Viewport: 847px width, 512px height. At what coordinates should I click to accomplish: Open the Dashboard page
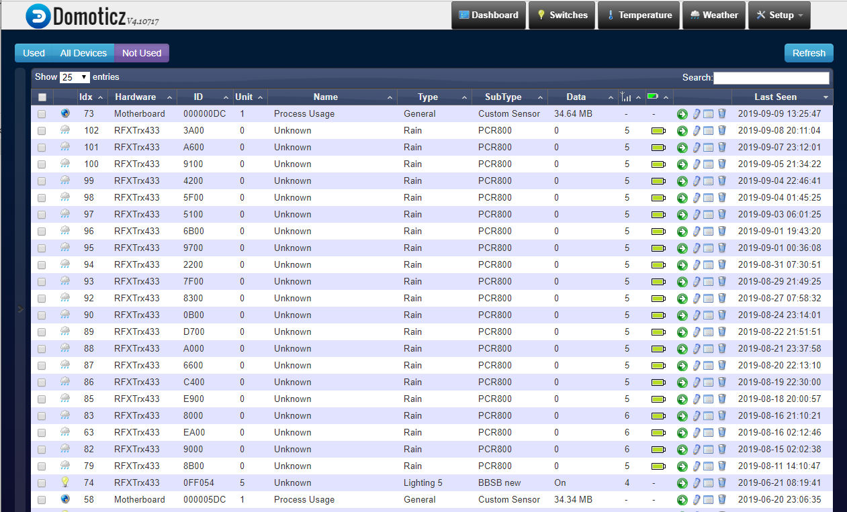(x=488, y=15)
